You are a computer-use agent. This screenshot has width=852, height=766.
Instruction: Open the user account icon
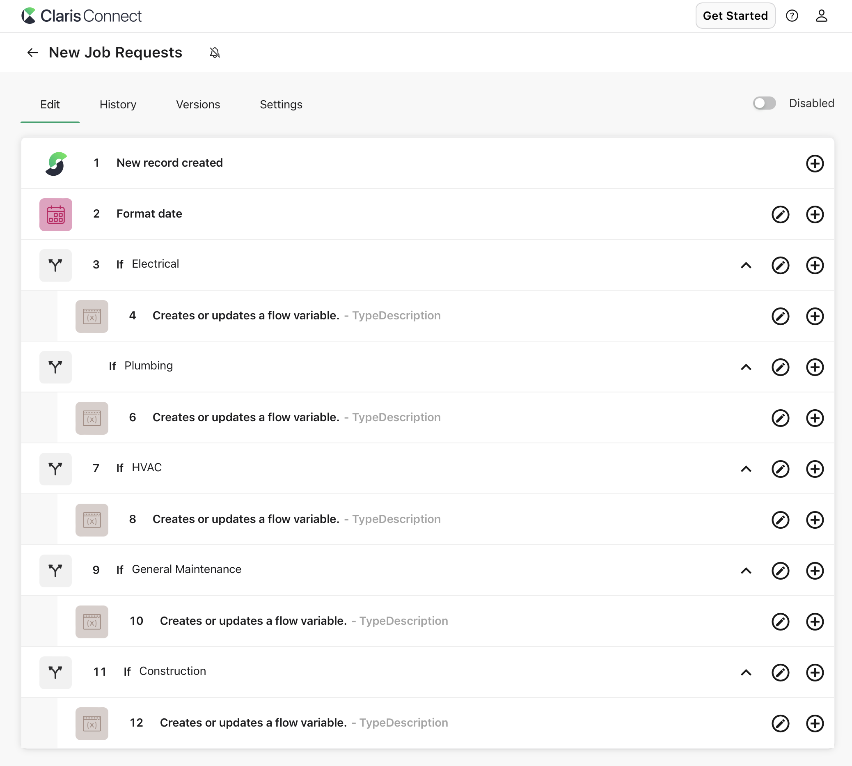(821, 16)
